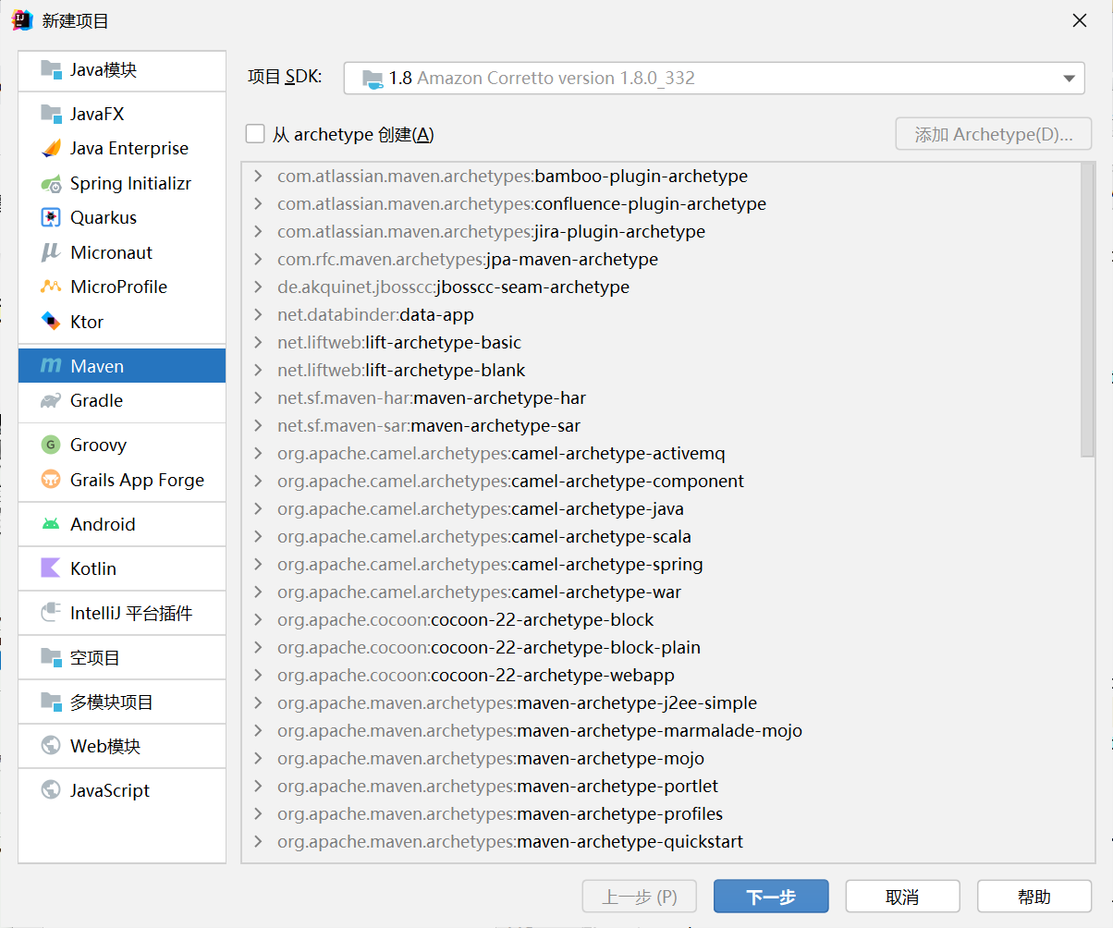Click the 取消 button
This screenshot has width=1113, height=928.
click(902, 896)
